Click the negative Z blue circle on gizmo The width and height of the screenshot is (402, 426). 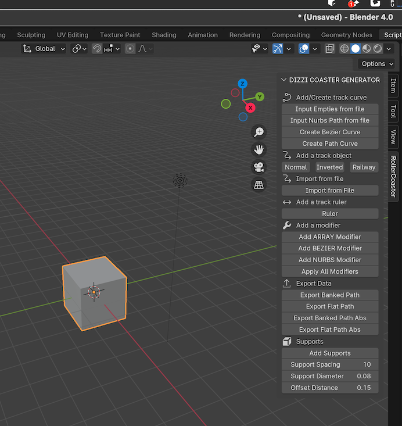tap(243, 117)
